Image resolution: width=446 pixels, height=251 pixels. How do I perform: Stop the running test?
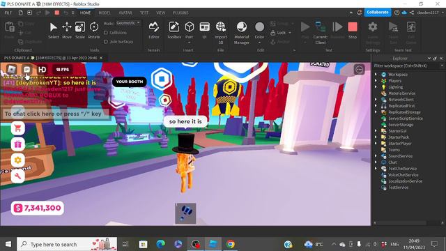pyautogui.click(x=353, y=30)
